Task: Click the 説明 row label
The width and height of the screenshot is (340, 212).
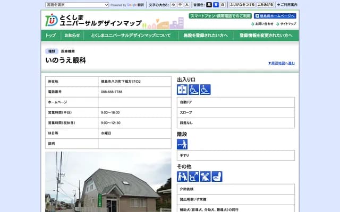Action: click(x=52, y=144)
